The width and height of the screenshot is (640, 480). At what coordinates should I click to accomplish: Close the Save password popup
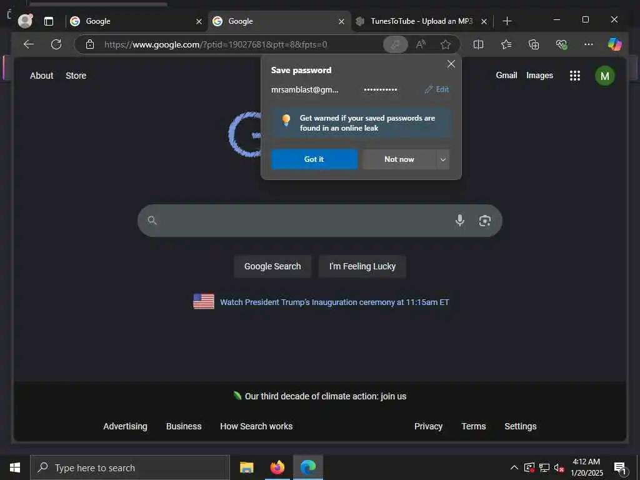coord(451,64)
